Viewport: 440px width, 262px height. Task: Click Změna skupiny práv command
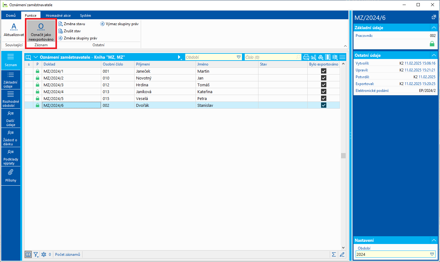[78, 38]
